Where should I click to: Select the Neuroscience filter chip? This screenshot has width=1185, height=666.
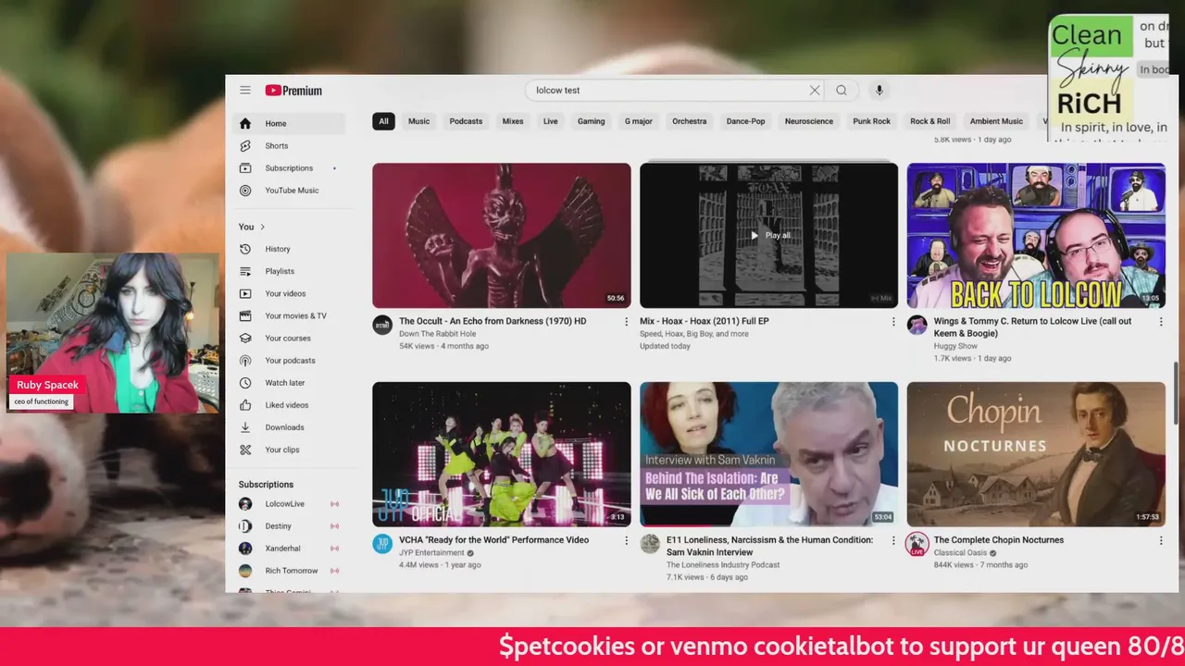pyautogui.click(x=809, y=121)
